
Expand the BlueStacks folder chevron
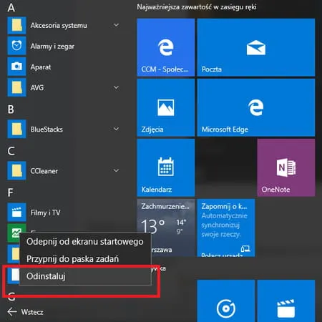pyautogui.click(x=116, y=129)
